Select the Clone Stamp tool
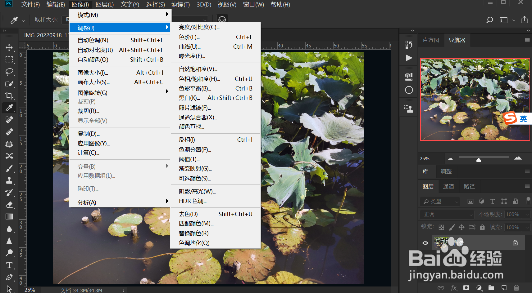 [9, 180]
